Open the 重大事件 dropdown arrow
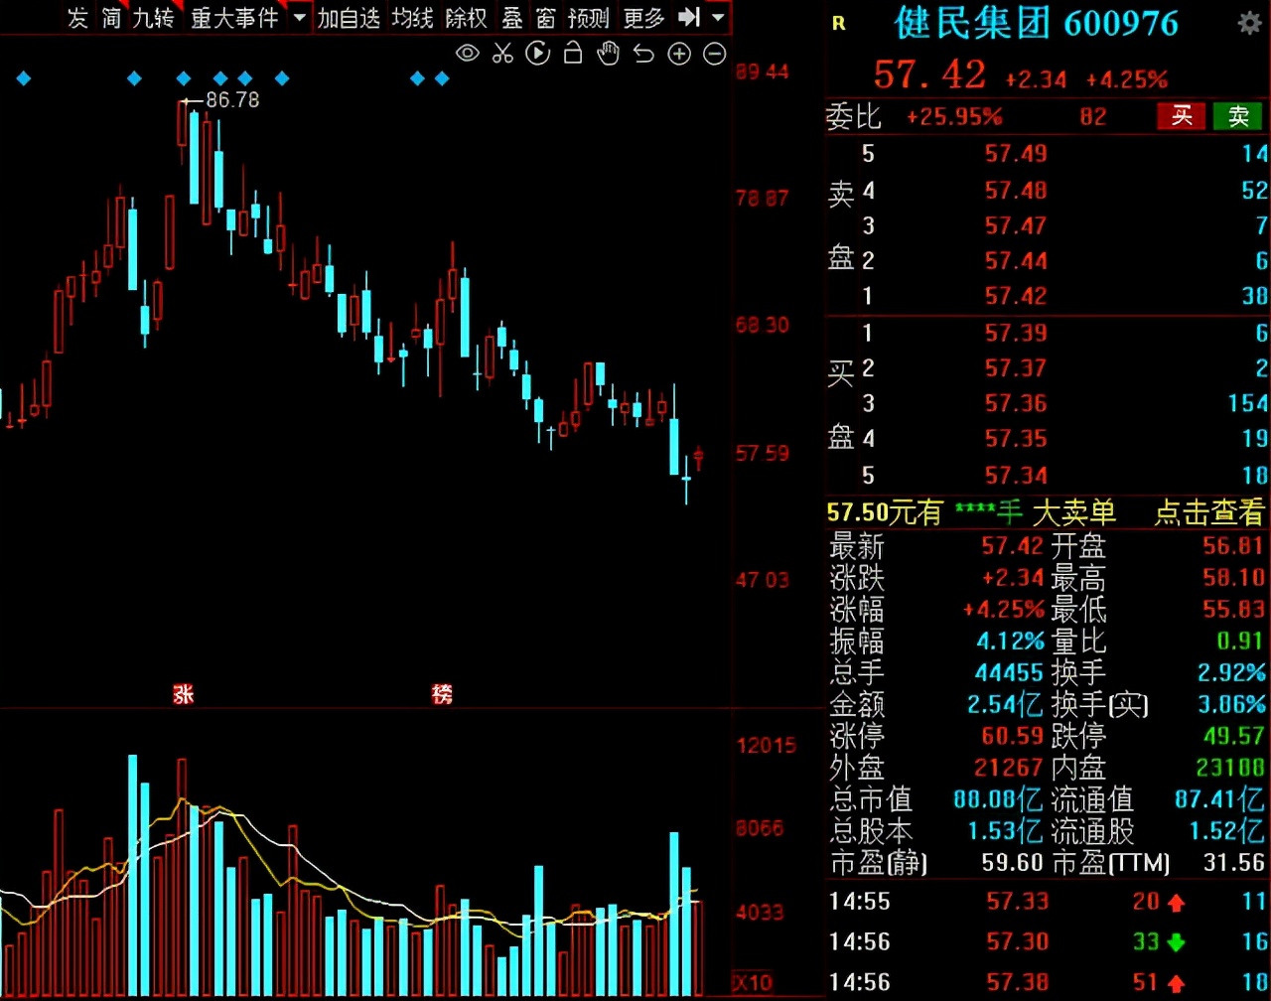The image size is (1271, 1001). [x=301, y=17]
